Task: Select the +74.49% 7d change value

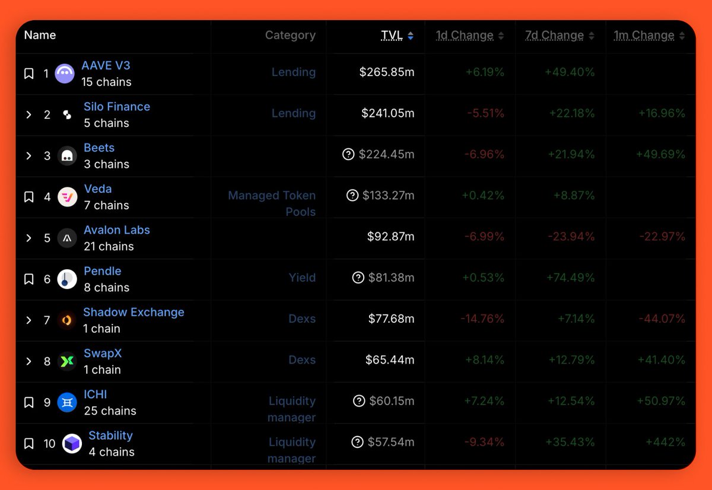Action: 570,278
